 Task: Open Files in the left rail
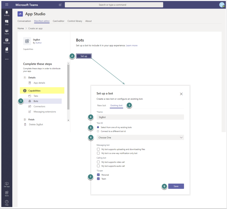(7, 50)
